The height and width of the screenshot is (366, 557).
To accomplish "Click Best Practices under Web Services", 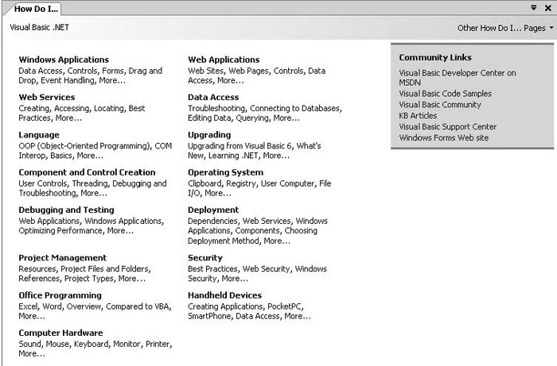I will [82, 113].
